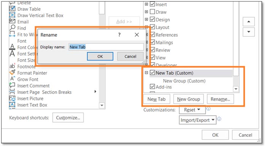Select the Draw Table command icon

click(12, 9)
